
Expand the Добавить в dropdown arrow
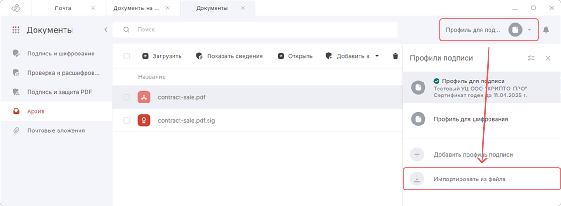tap(377, 56)
